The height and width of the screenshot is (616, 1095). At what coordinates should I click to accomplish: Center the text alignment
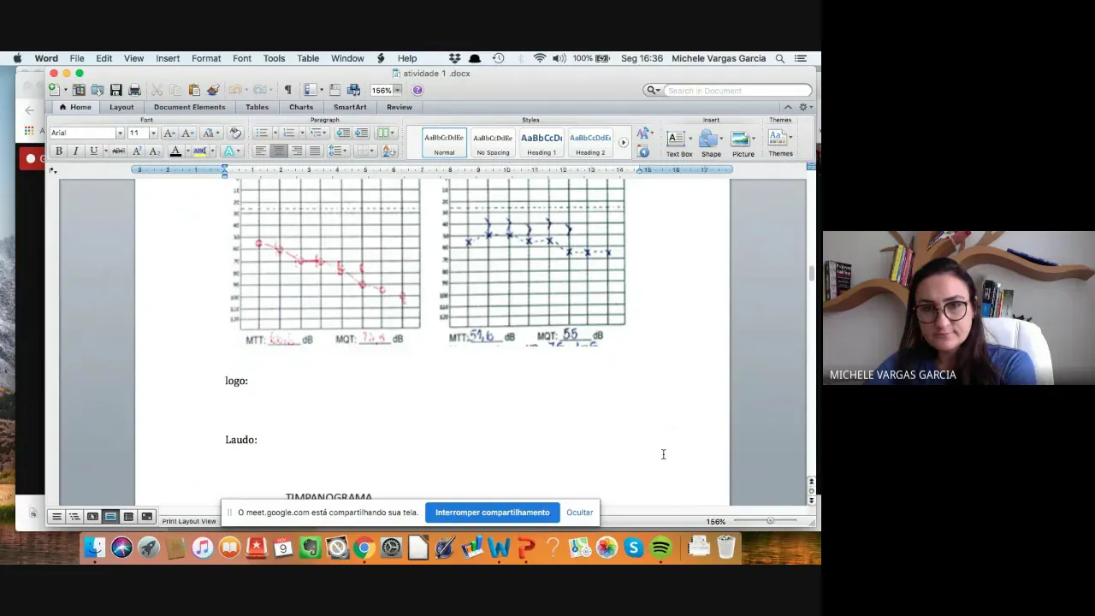(x=279, y=151)
